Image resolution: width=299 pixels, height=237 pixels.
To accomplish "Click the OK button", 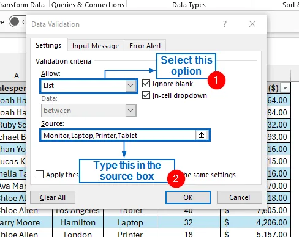I will (188, 197).
